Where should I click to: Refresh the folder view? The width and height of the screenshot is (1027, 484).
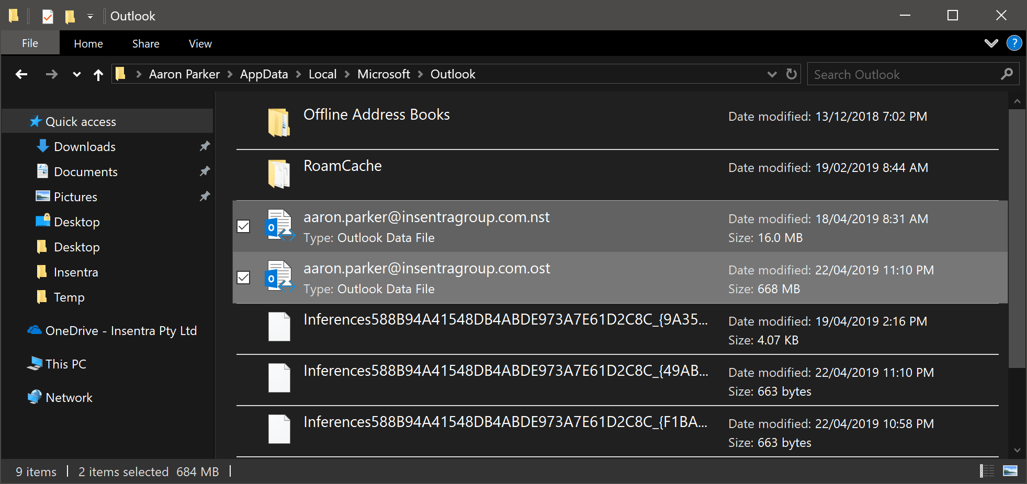click(791, 74)
